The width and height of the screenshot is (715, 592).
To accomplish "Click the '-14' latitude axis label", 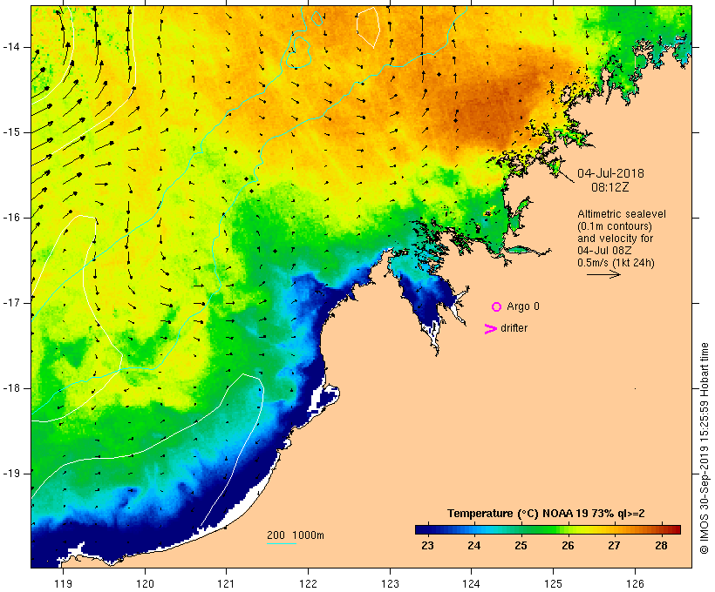I will pyautogui.click(x=10, y=47).
